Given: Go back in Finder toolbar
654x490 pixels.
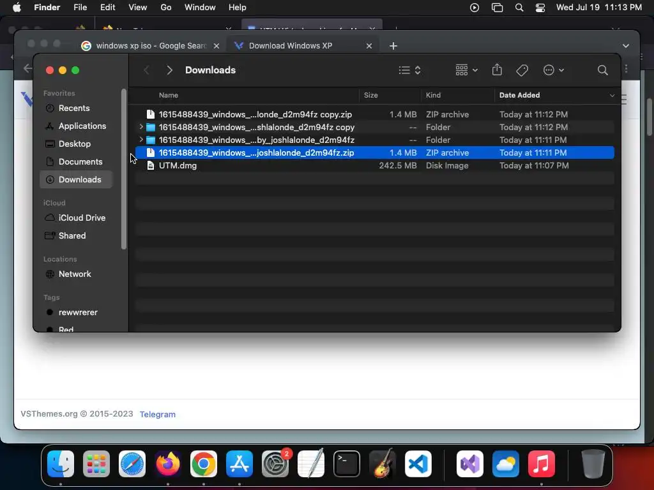Looking at the screenshot, I should [x=146, y=70].
